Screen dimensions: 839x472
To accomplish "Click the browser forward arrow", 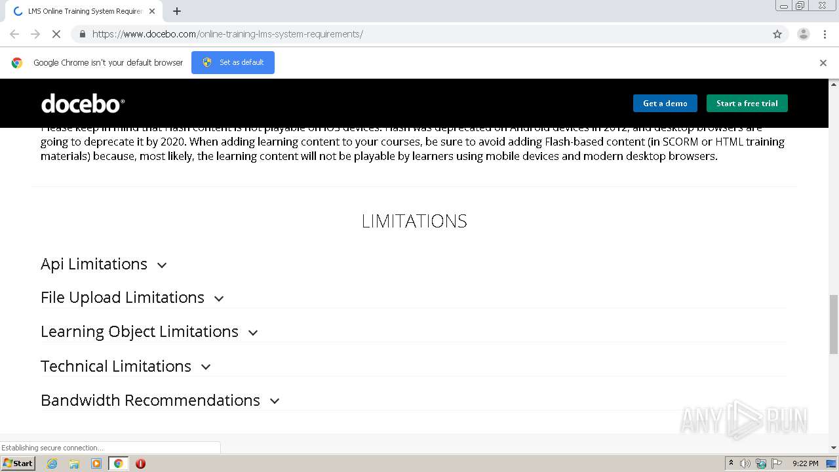I will (x=35, y=34).
